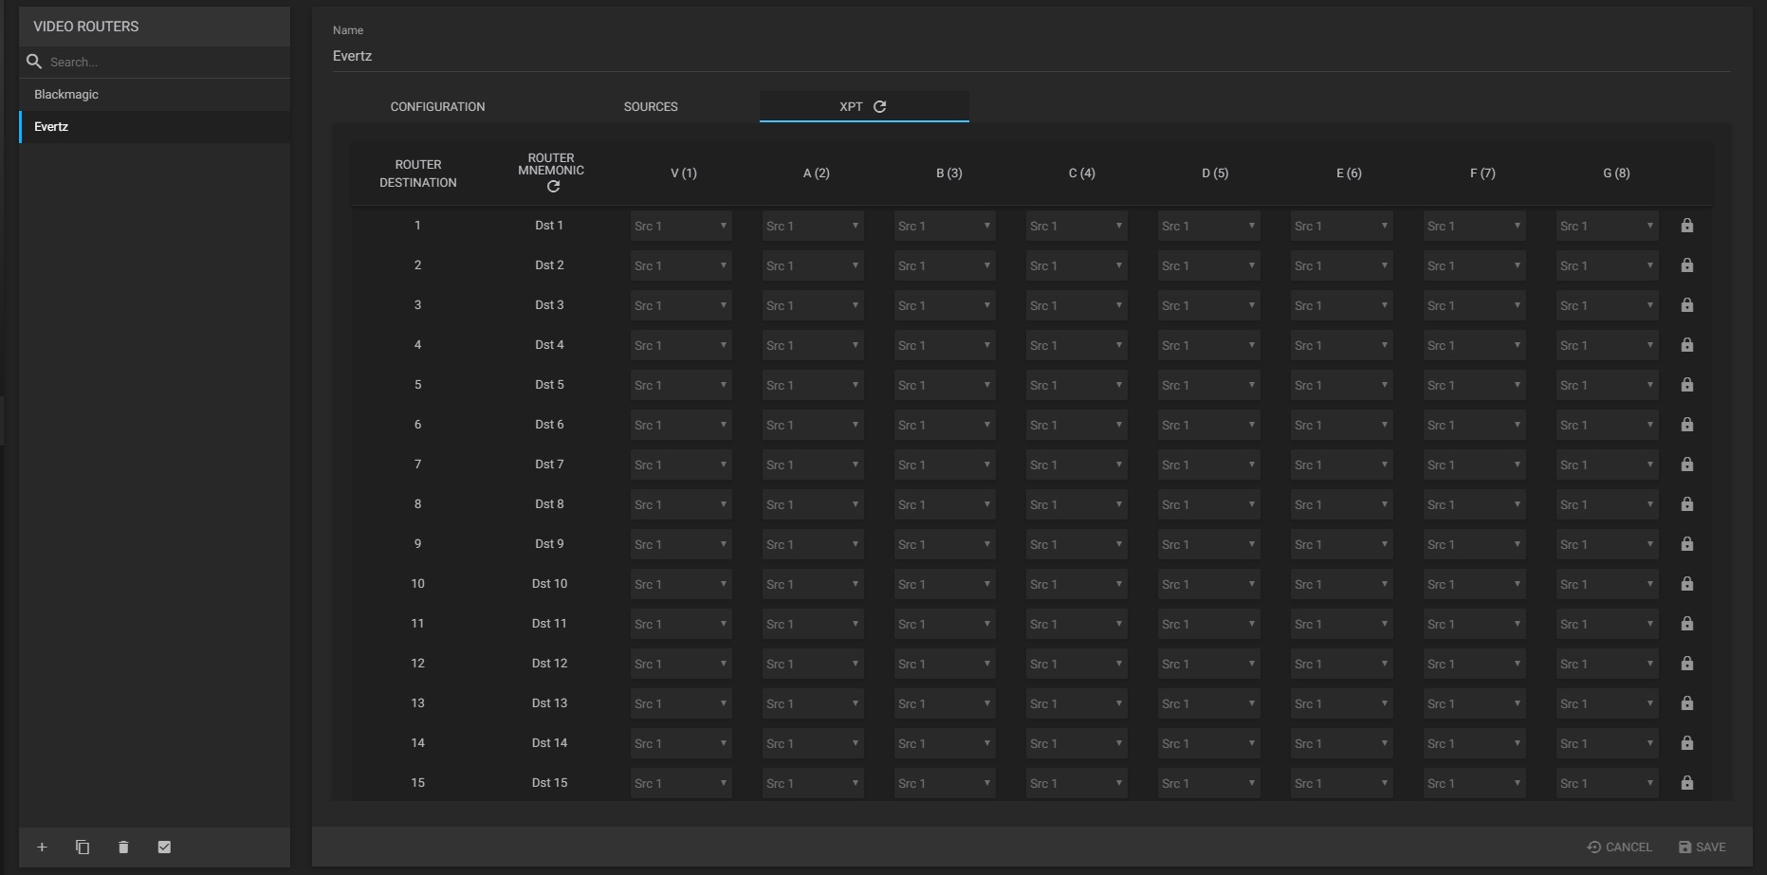The width and height of the screenshot is (1767, 875).
Task: Open C (4) source dropdown for Dst 4
Action: [1077, 345]
